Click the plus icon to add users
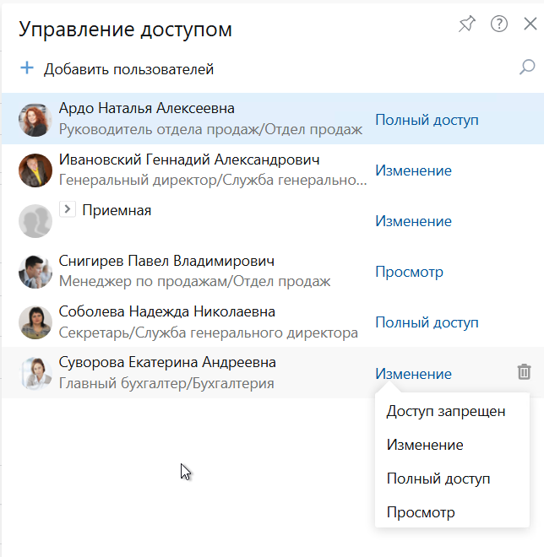The image size is (544, 557). (26, 68)
